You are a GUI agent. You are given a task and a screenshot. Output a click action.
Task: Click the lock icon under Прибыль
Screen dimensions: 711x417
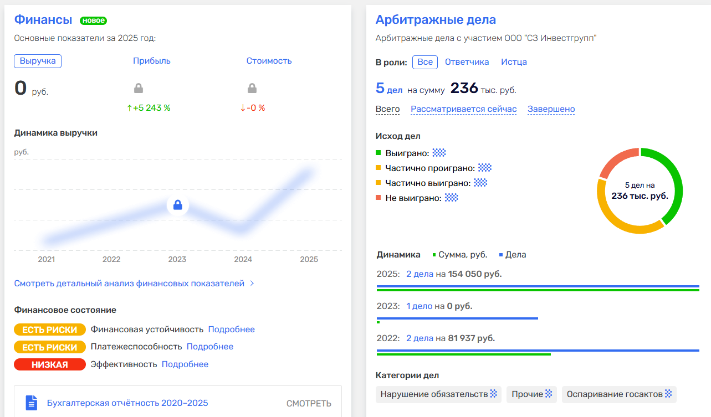pyautogui.click(x=139, y=88)
